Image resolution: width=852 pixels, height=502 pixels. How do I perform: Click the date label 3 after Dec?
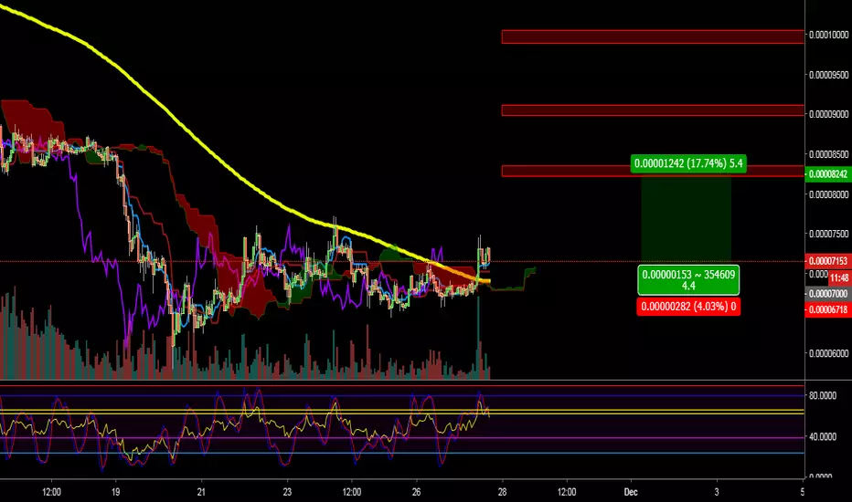717,492
